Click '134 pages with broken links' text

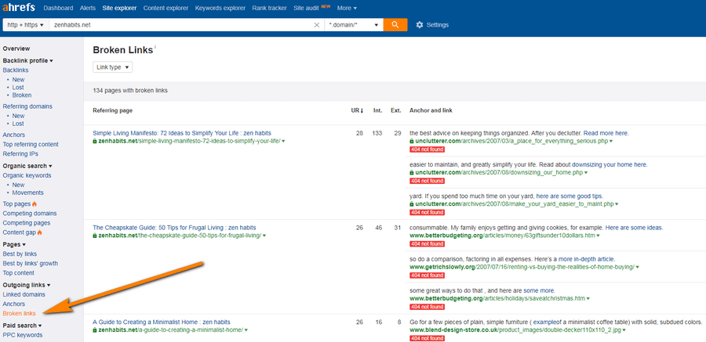pos(130,90)
